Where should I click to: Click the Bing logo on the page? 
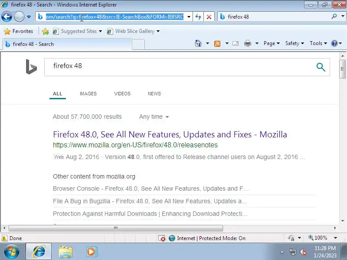(x=31, y=67)
